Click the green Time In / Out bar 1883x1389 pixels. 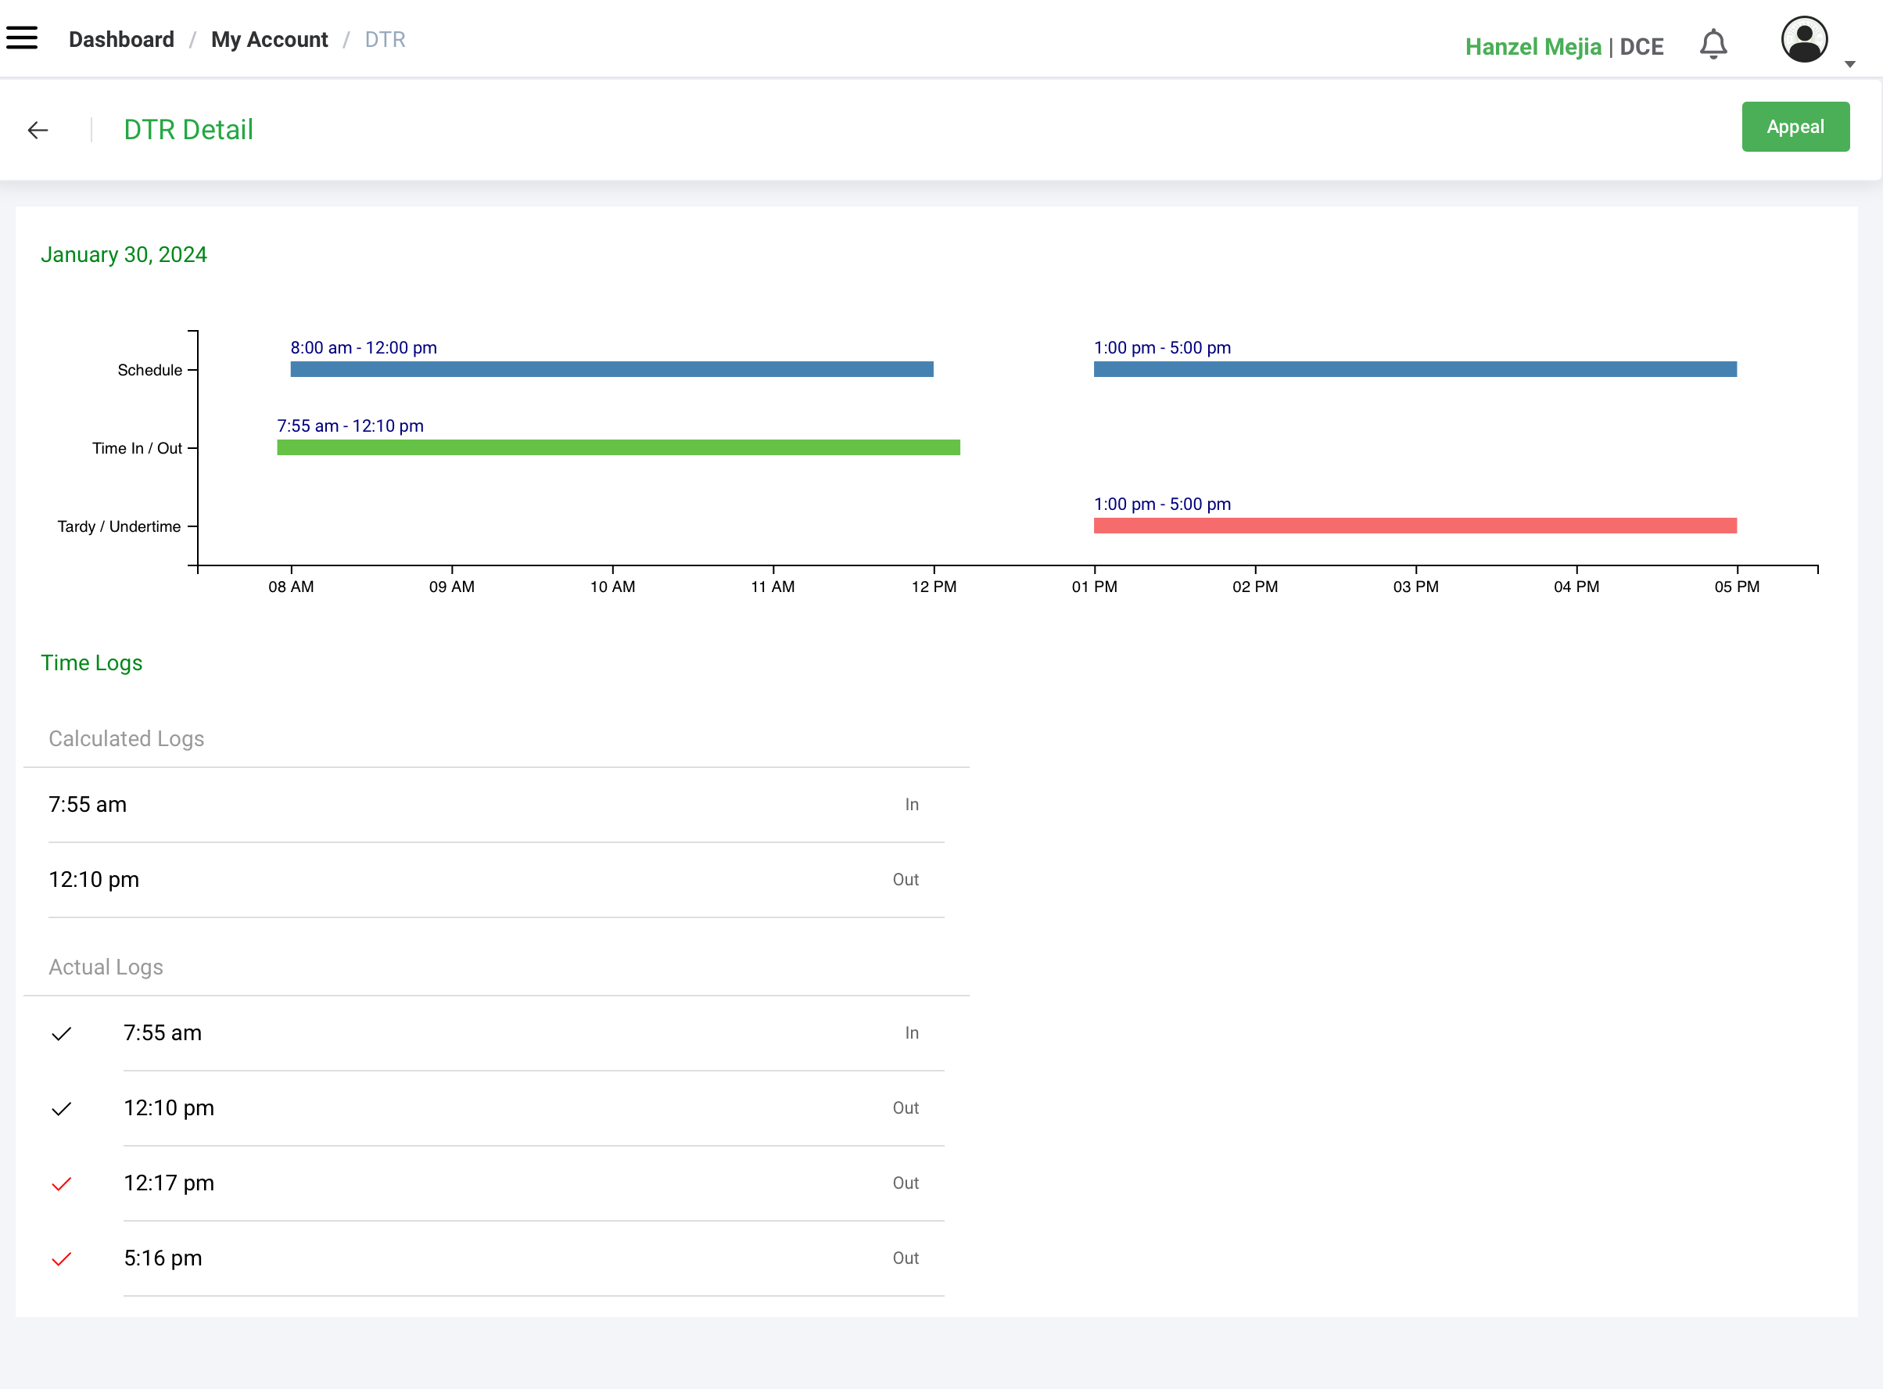point(618,447)
